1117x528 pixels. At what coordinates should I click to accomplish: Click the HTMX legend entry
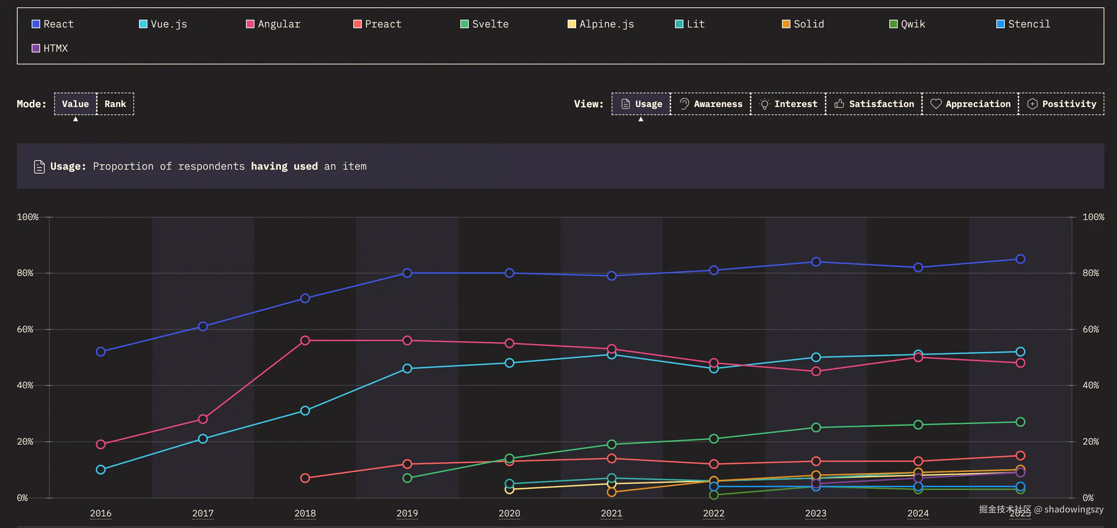click(x=55, y=48)
